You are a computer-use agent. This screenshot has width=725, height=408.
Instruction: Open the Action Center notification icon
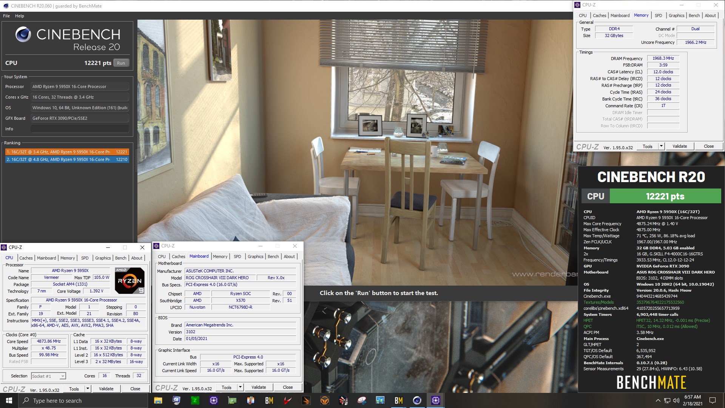pyautogui.click(x=713, y=400)
